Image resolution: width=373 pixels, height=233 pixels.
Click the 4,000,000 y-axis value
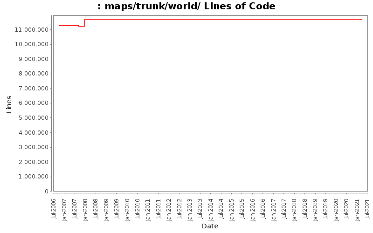click(34, 132)
